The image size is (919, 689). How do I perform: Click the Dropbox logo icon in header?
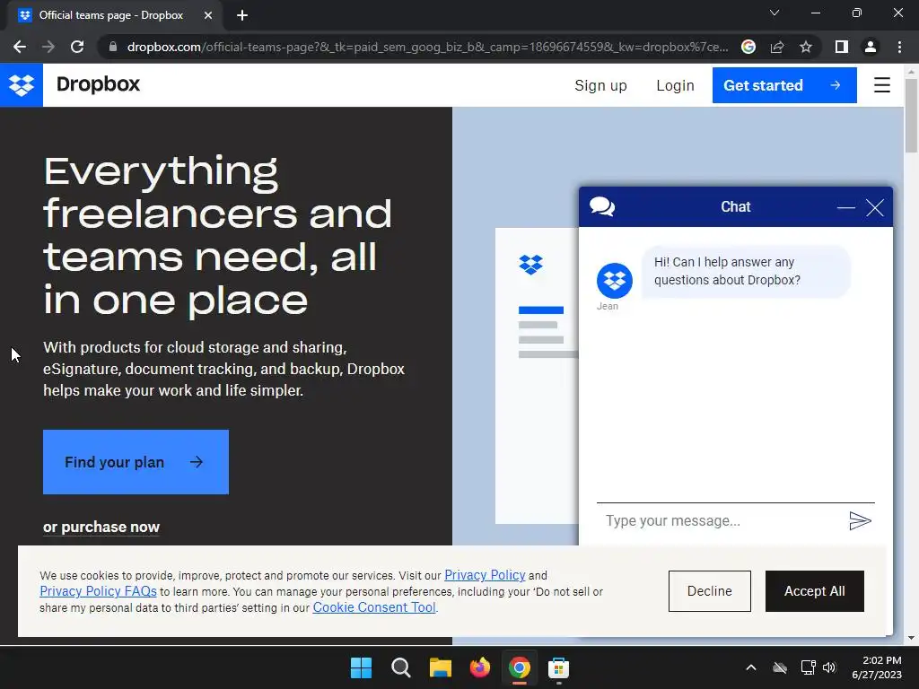[22, 85]
